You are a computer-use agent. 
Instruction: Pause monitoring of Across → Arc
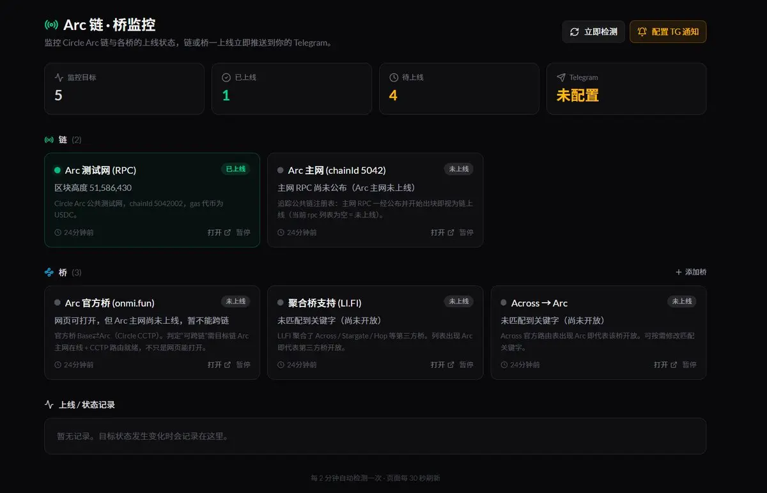coord(689,365)
